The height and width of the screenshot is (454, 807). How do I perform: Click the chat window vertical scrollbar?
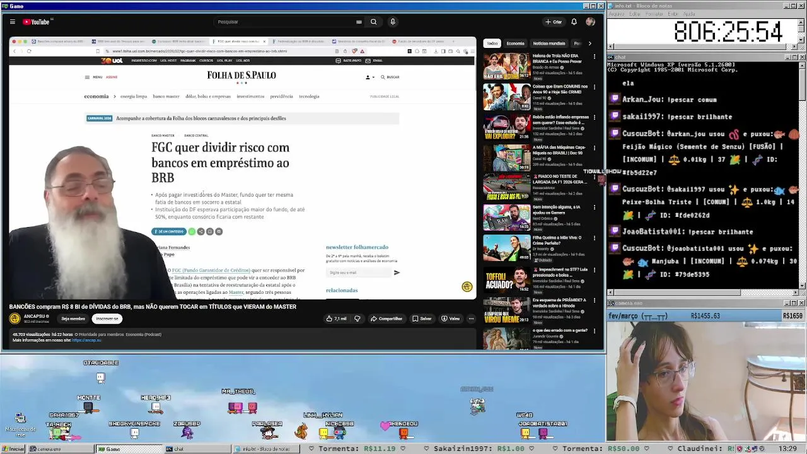click(802, 175)
